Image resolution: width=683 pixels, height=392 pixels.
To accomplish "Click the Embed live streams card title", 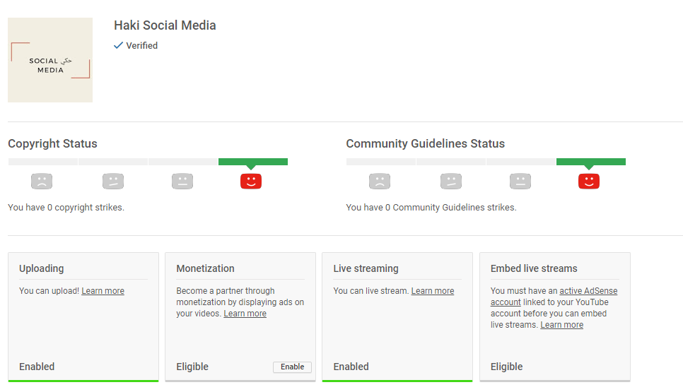I will [x=534, y=268].
